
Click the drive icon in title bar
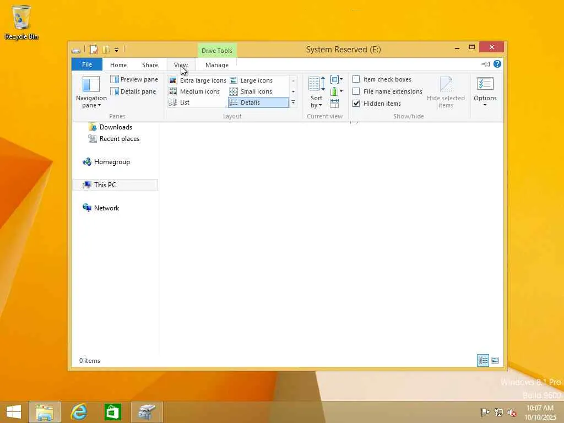76,50
